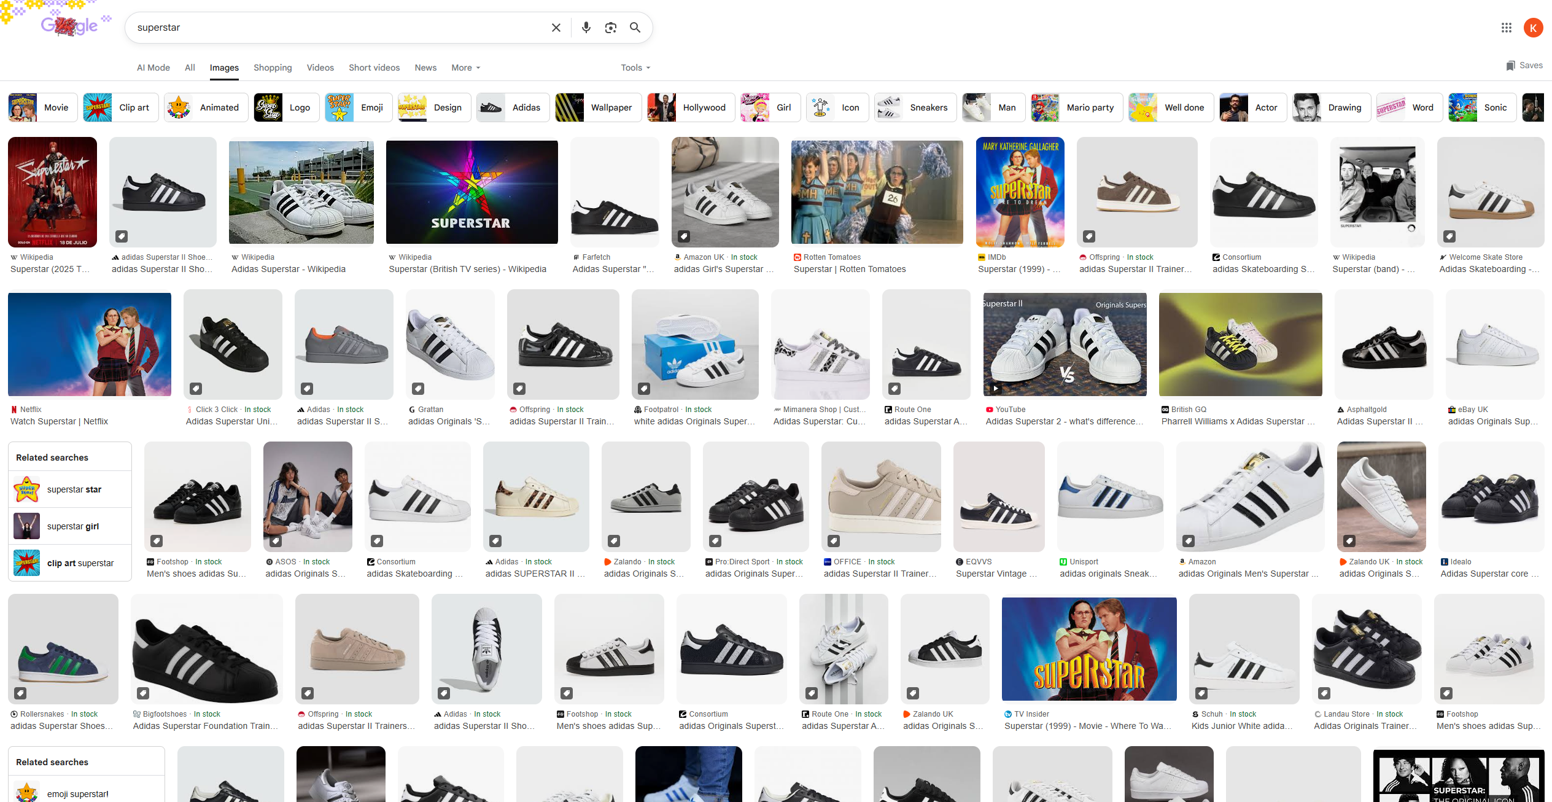
Task: Clear the search box with X icon
Action: point(556,28)
